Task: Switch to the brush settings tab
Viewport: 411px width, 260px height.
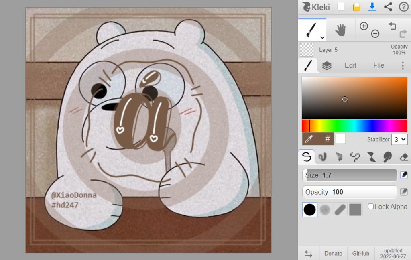Action: coord(308,65)
